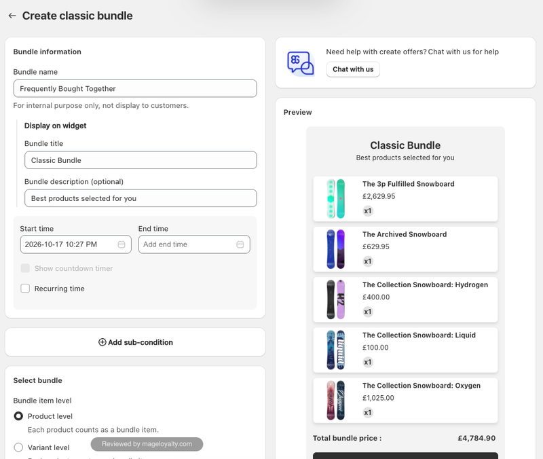The width and height of the screenshot is (543, 459).
Task: Click 'Each product counts as a bundle item.' text
Action: click(x=93, y=430)
